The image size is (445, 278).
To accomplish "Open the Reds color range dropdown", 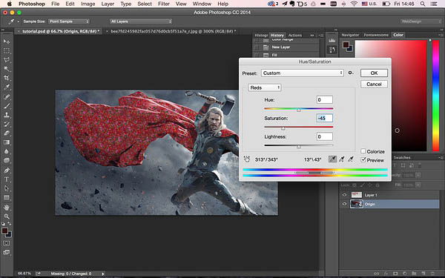I will pos(265,87).
